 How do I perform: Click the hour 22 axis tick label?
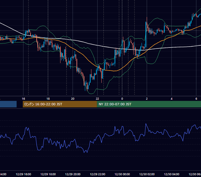click(98, 99)
